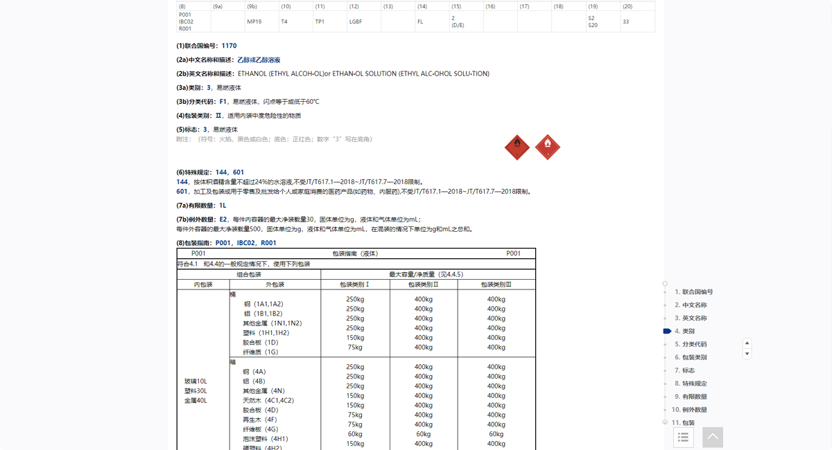Click the FL cell in the top table
Screen dimensions: 832x450
click(x=432, y=21)
